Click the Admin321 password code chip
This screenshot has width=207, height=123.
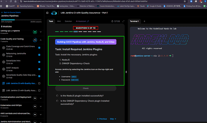(75, 80)
